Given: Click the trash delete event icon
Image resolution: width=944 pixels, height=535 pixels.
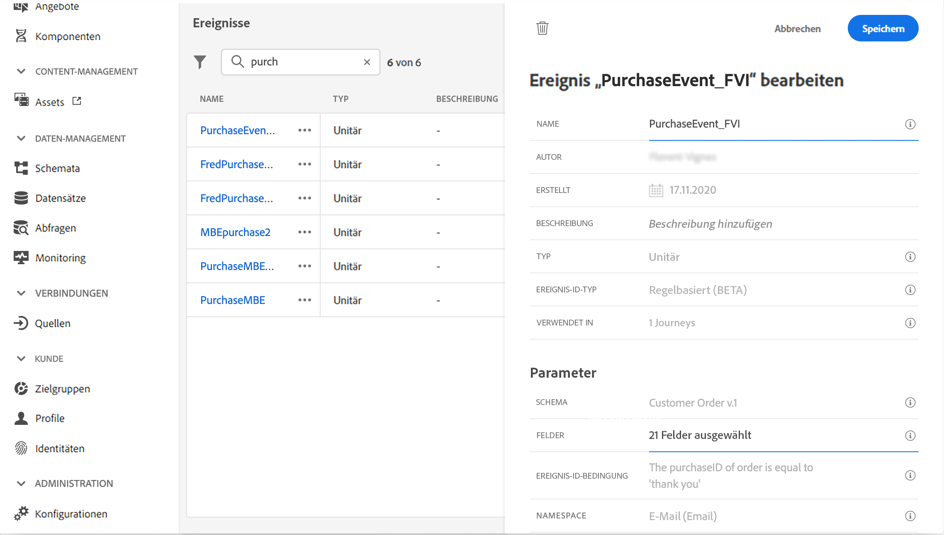Looking at the screenshot, I should coord(542,28).
